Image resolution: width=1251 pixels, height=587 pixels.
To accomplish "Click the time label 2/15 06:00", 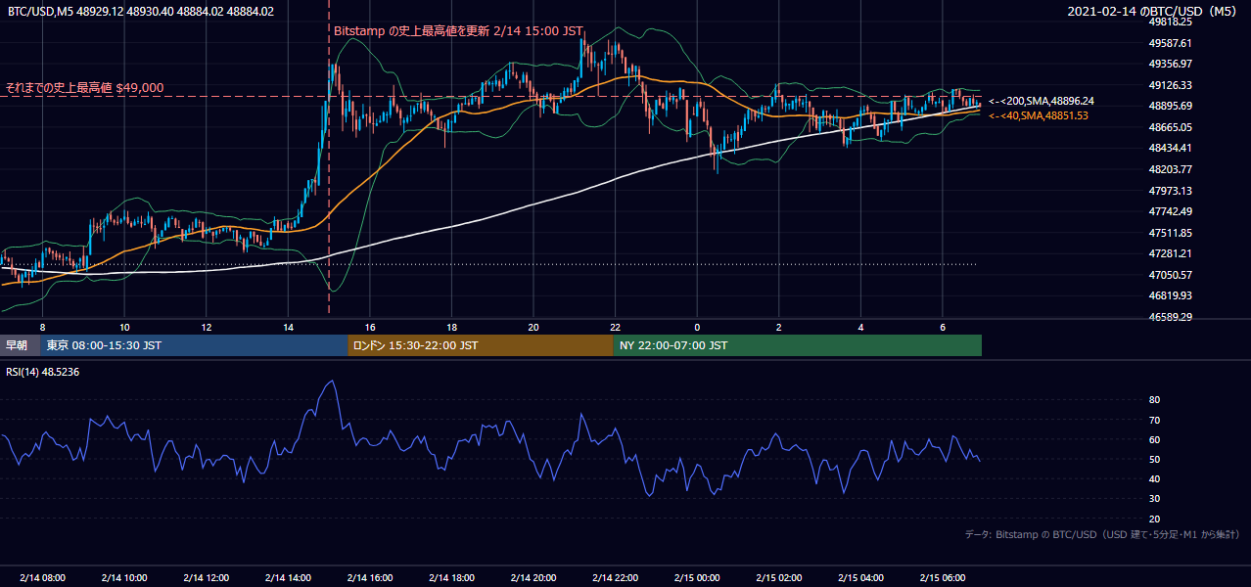I will [943, 577].
